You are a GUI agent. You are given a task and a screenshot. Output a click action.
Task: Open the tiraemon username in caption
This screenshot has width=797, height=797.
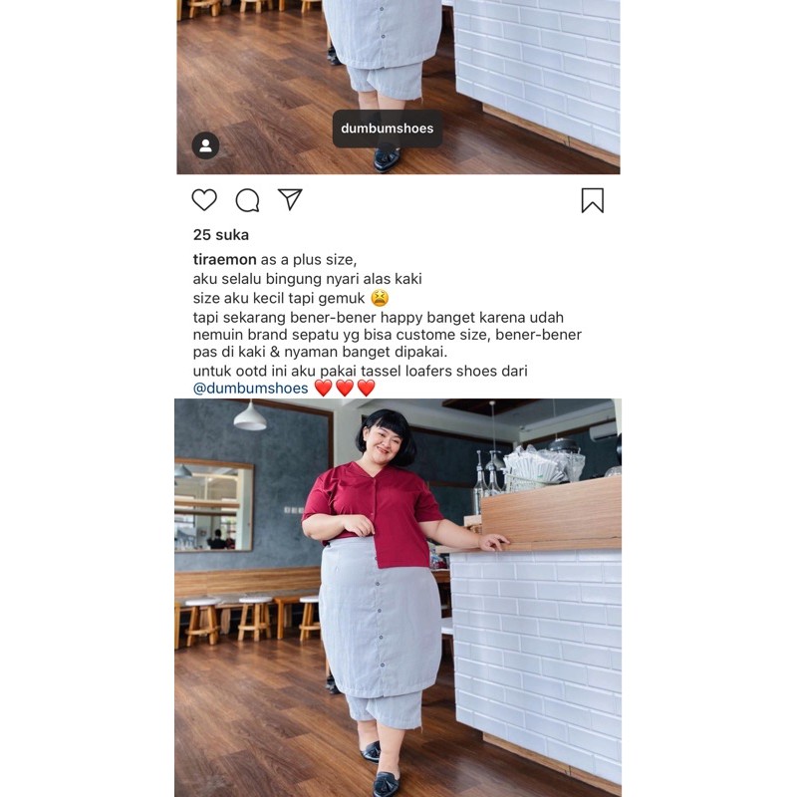coord(224,259)
